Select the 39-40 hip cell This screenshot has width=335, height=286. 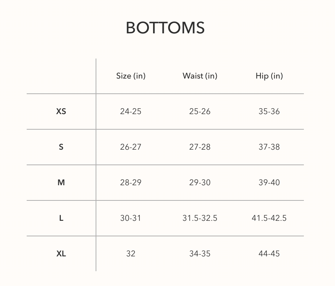click(x=269, y=182)
